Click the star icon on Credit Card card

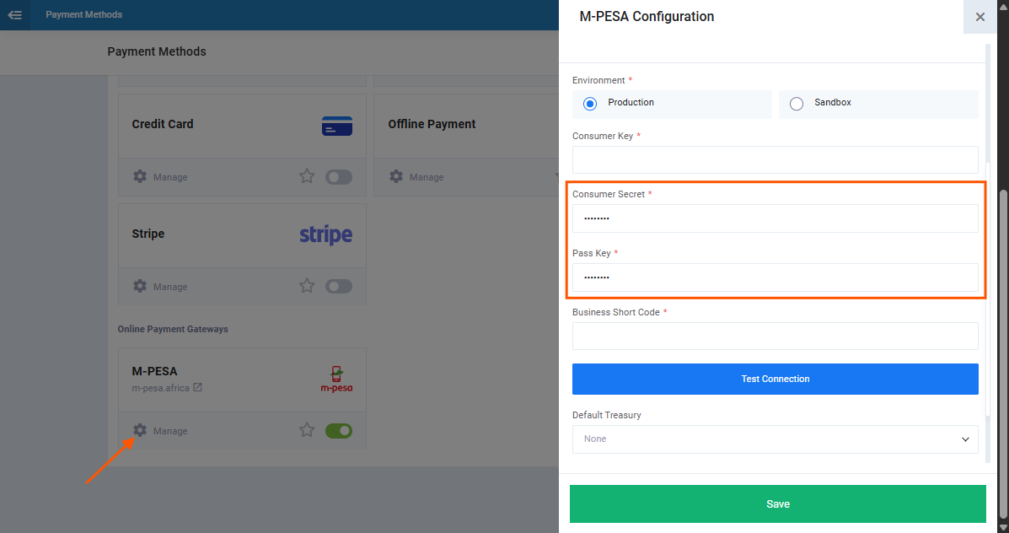pyautogui.click(x=307, y=176)
